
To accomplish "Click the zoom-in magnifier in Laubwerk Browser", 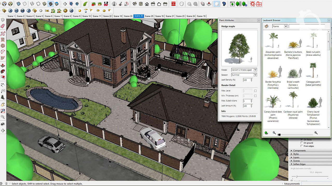I will pyautogui.click(x=316, y=133).
